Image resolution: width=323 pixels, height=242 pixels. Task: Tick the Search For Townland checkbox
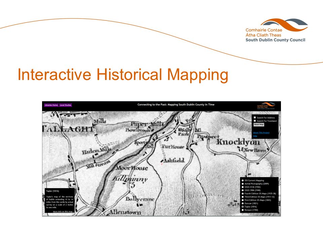255,121
